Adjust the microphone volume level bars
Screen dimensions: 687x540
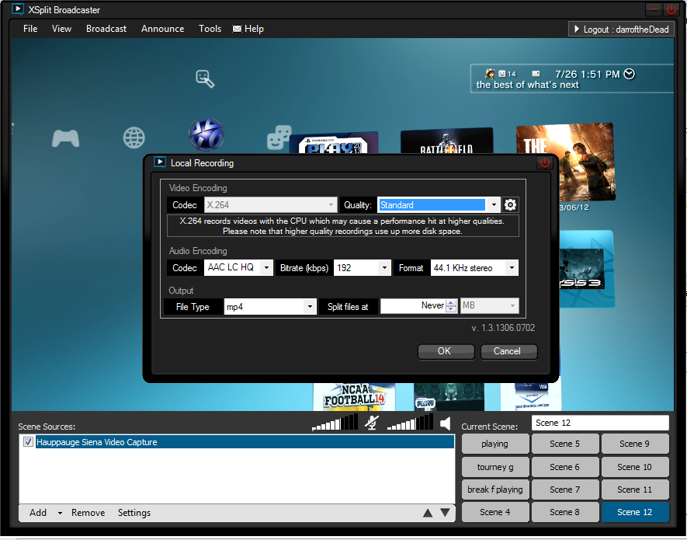click(x=335, y=423)
